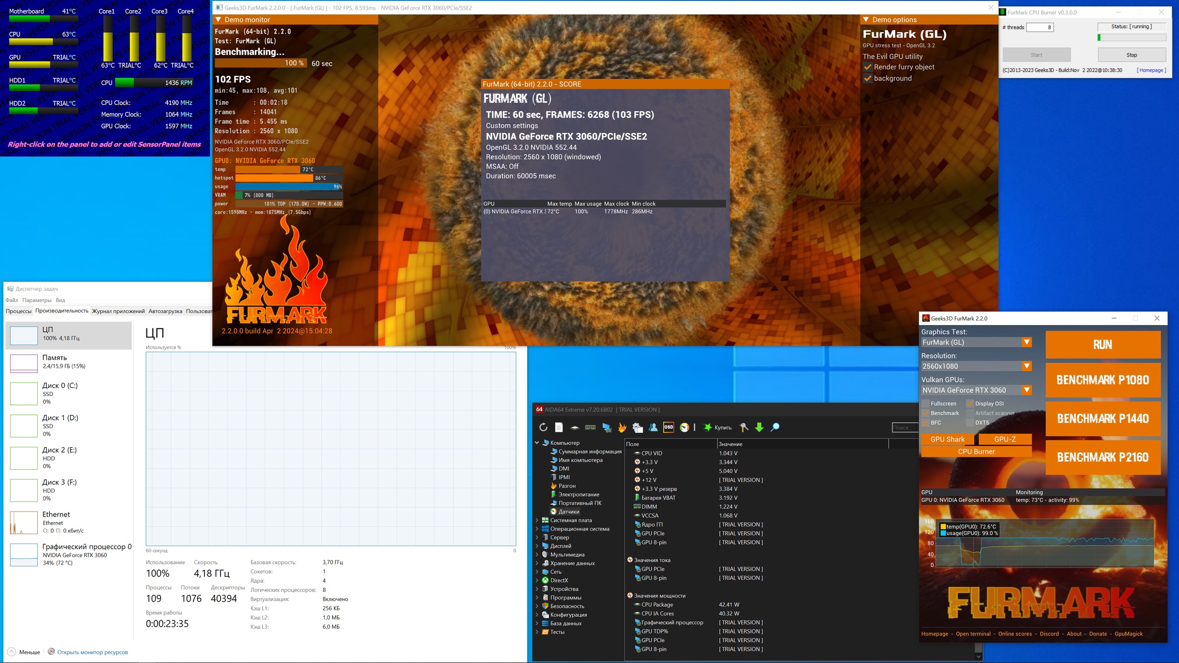Stop the FurMark CPU Burner

(x=1132, y=55)
